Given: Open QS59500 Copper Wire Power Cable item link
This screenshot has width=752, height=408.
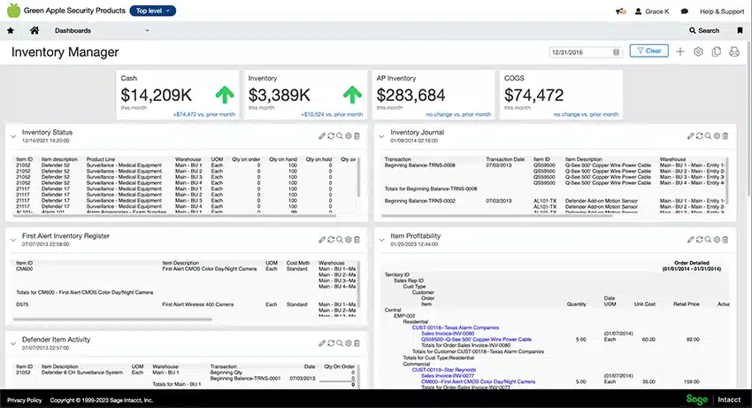Looking at the screenshot, I should coord(476,339).
